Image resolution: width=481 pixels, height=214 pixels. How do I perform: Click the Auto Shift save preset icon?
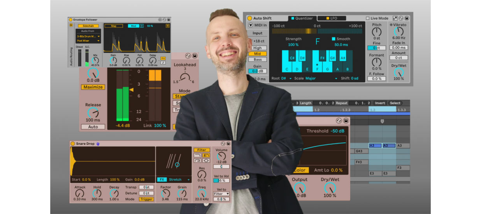(x=407, y=18)
